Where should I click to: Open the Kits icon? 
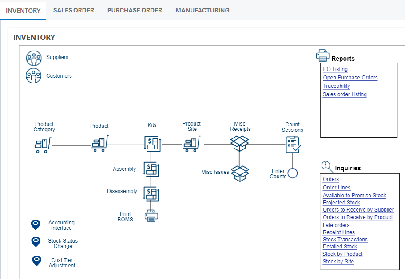tap(152, 143)
